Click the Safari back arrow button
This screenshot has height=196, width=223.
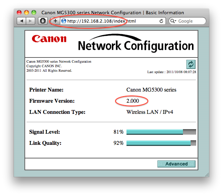tap(22, 21)
